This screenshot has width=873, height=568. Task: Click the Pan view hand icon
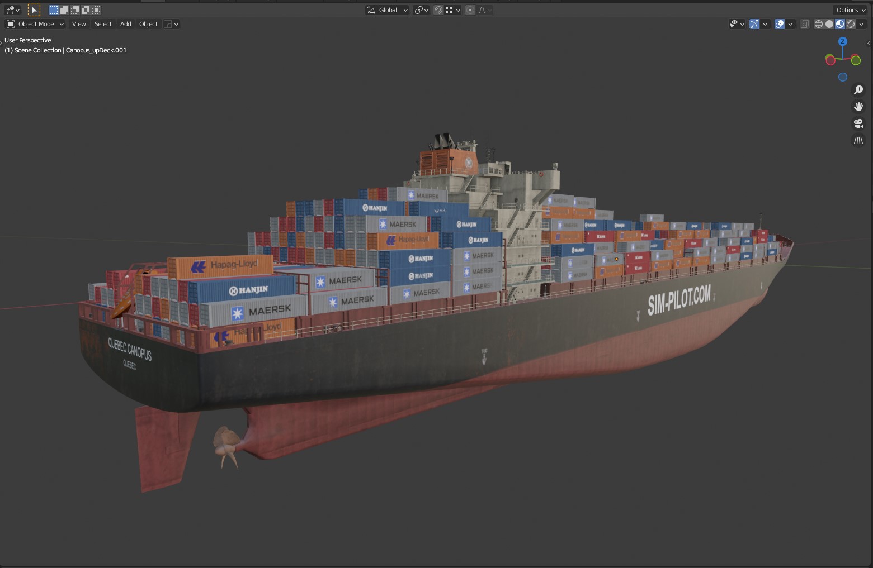pos(858,107)
